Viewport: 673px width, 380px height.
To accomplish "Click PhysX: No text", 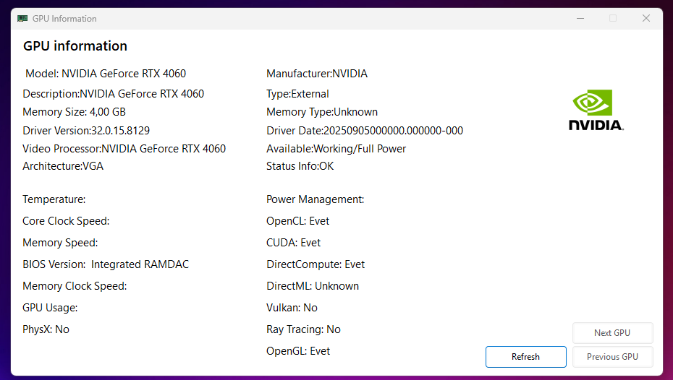I will tap(46, 329).
